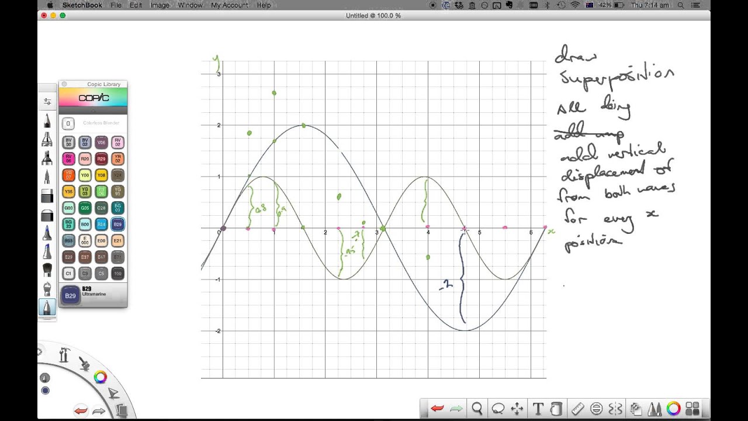
Task: Toggle the ruler guide tool
Action: click(577, 409)
